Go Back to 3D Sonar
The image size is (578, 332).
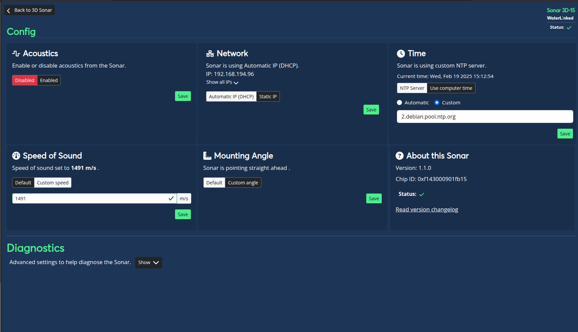click(29, 10)
